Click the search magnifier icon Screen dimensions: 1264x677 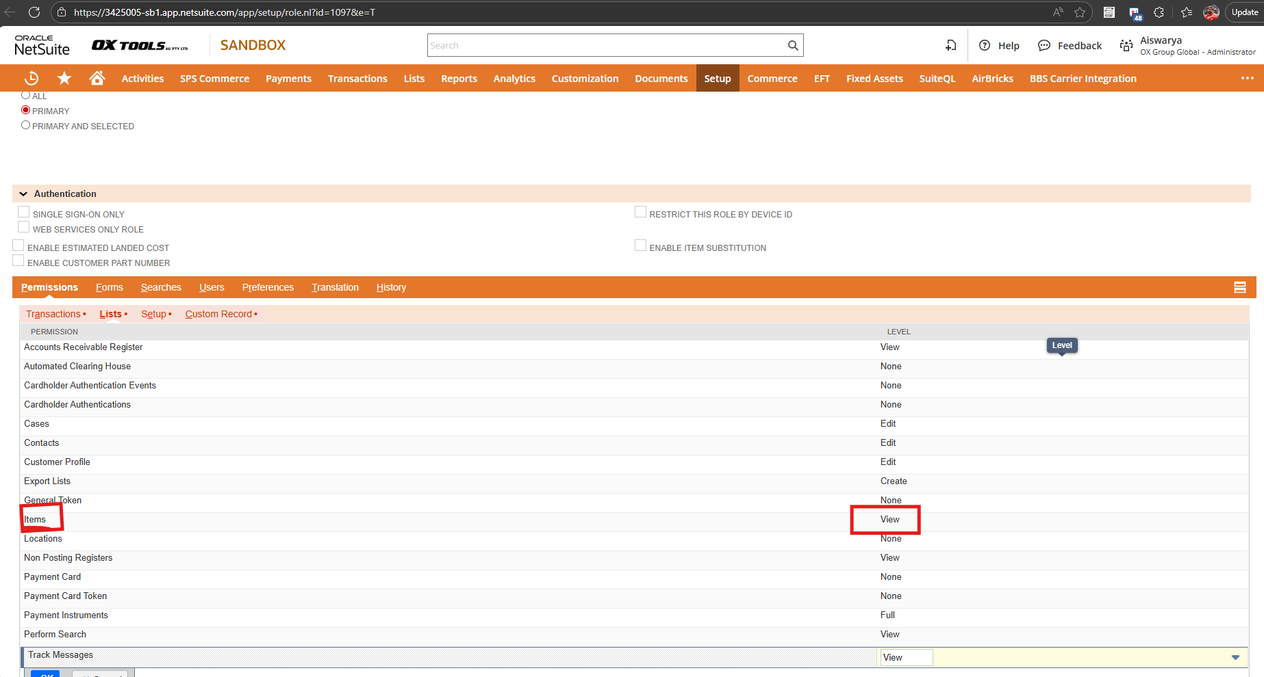click(x=793, y=46)
